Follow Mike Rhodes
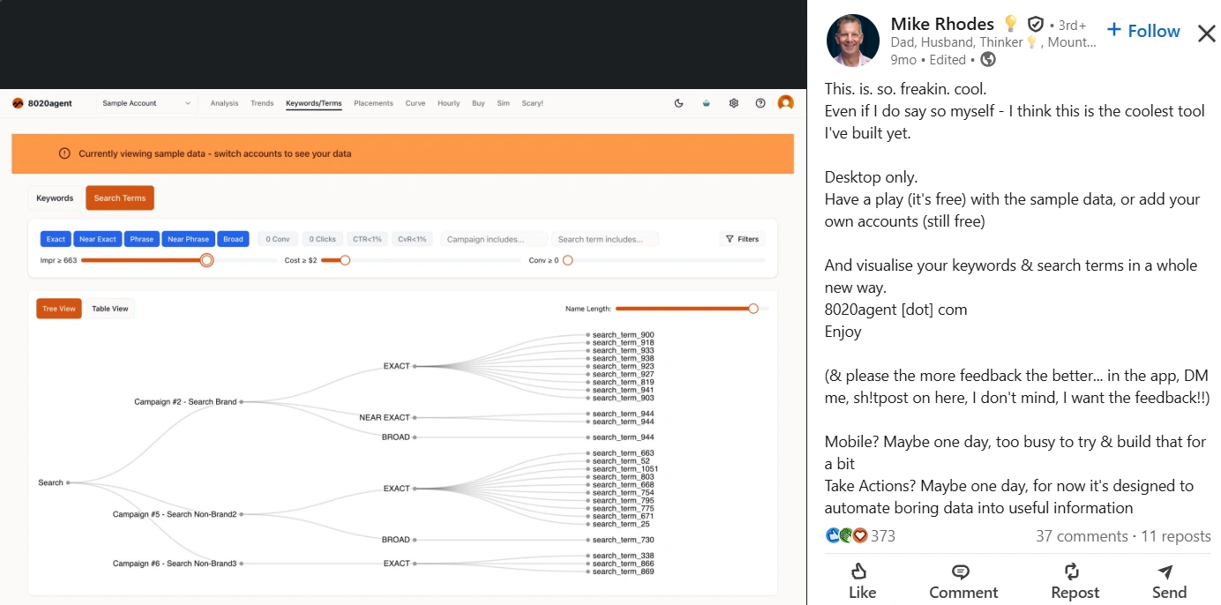The height and width of the screenshot is (605, 1221). tap(1143, 31)
